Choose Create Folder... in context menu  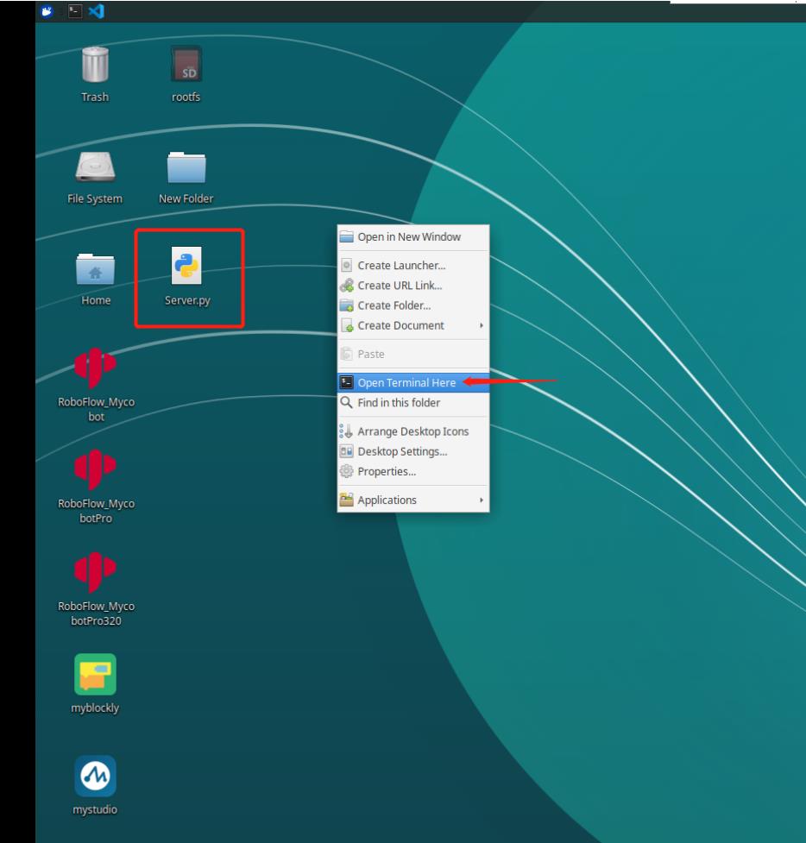click(x=413, y=305)
